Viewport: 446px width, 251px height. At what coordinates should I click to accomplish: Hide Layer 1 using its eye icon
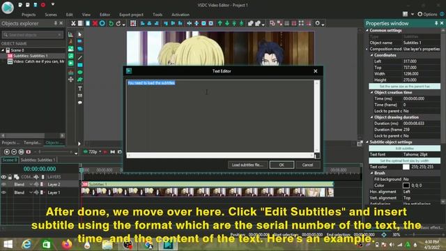tap(3, 192)
